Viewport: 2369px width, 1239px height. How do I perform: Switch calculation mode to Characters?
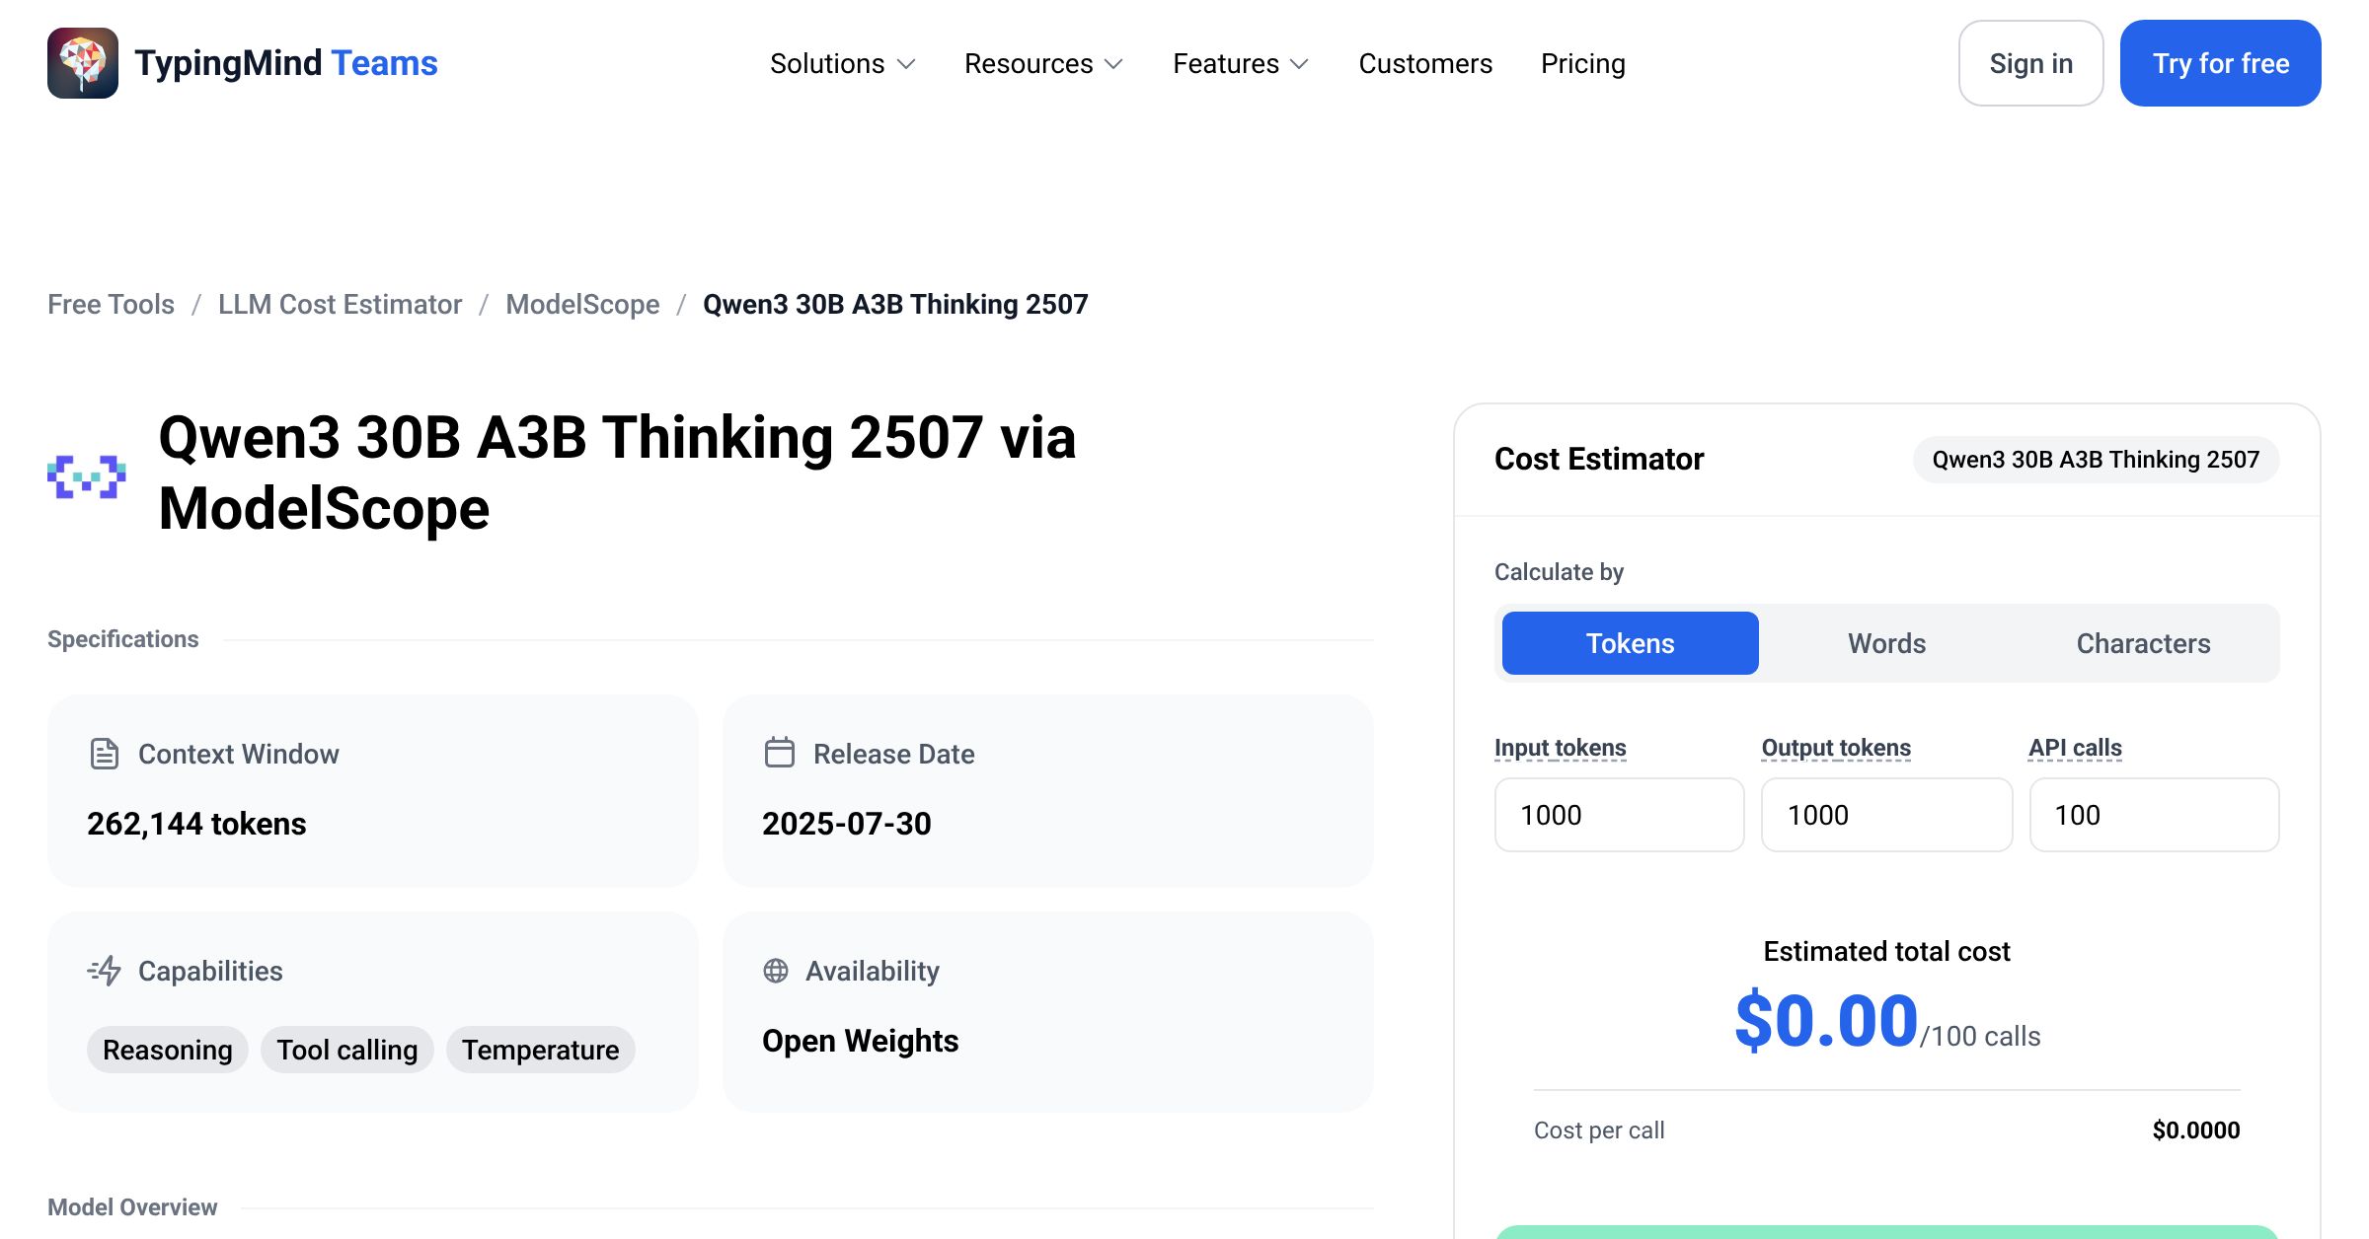2143,643
